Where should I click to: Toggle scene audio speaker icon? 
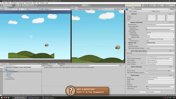tap(18, 9)
